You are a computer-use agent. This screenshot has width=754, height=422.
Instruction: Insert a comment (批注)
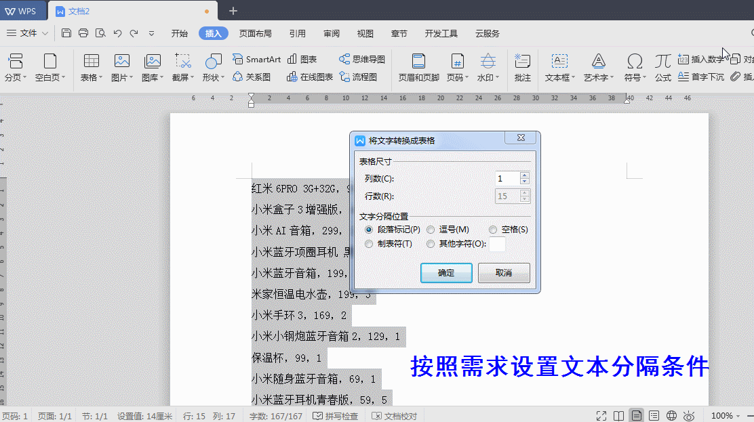pos(522,68)
